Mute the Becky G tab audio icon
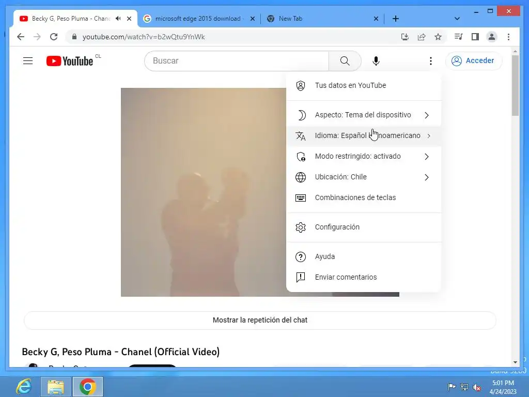Image resolution: width=529 pixels, height=397 pixels. [118, 19]
